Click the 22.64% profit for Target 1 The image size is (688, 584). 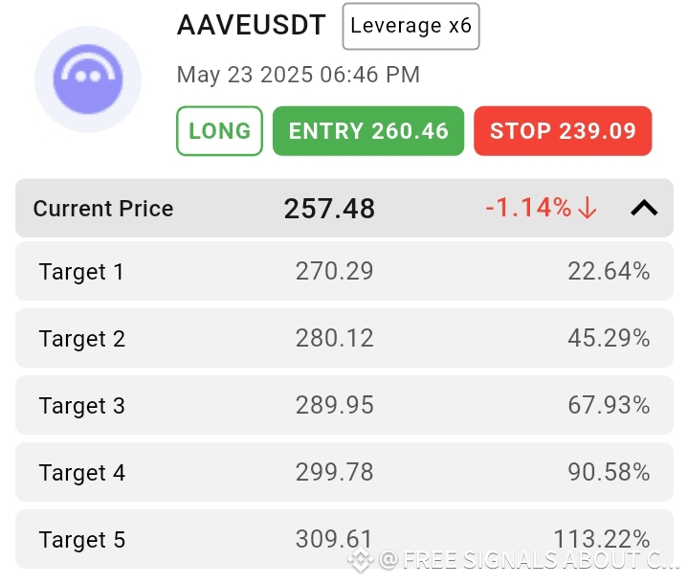(x=609, y=271)
